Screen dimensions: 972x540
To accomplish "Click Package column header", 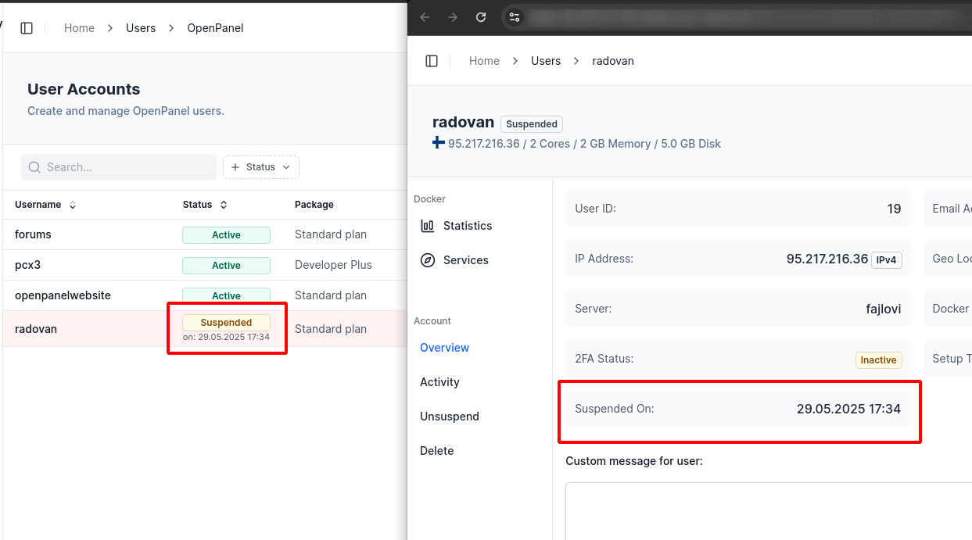I will (x=314, y=205).
